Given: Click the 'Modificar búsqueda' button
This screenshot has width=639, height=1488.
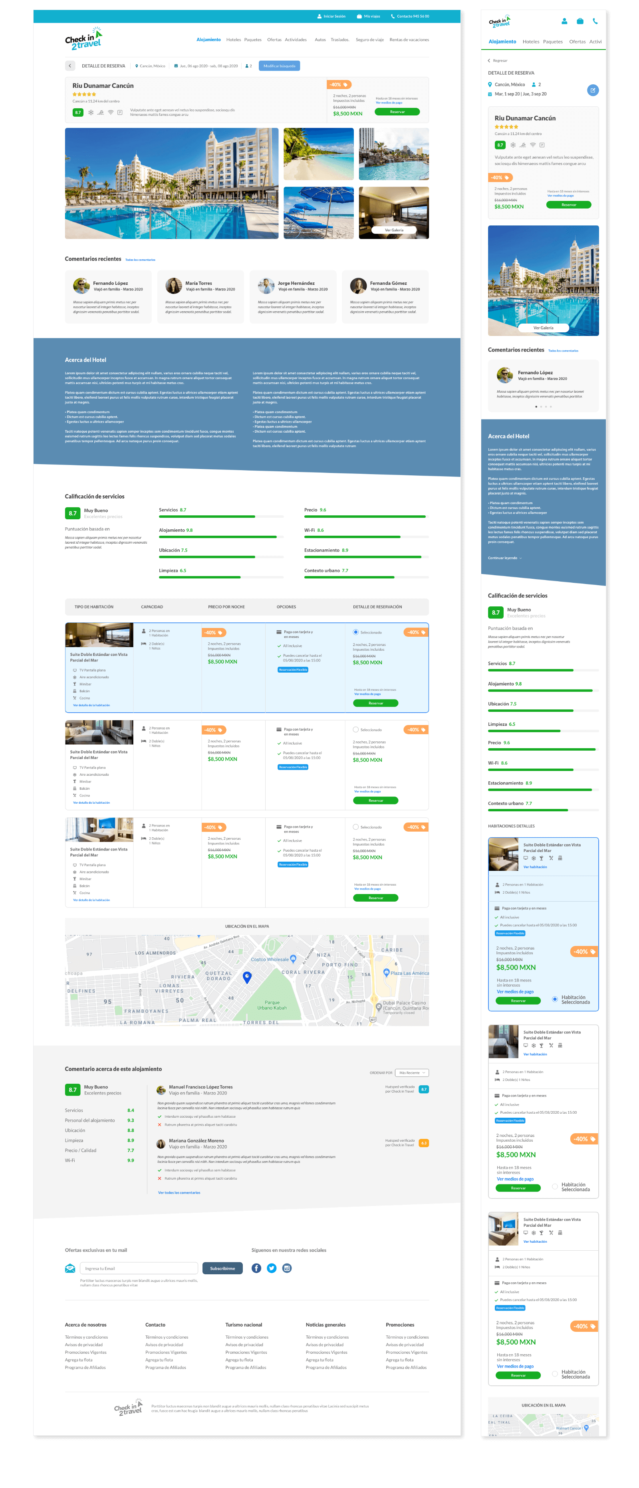Looking at the screenshot, I should click(279, 66).
